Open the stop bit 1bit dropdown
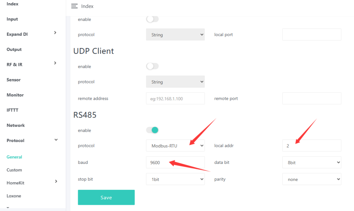This screenshot has width=354, height=211. point(175,179)
